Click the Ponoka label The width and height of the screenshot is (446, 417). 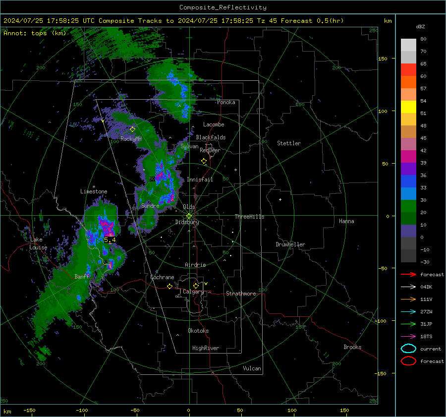(x=226, y=102)
